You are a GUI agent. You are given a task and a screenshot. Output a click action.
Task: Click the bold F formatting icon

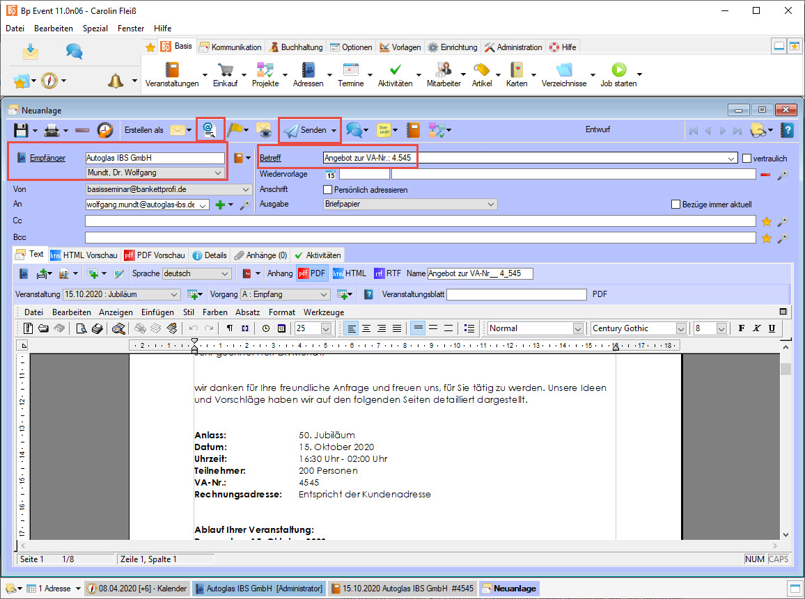click(x=741, y=328)
